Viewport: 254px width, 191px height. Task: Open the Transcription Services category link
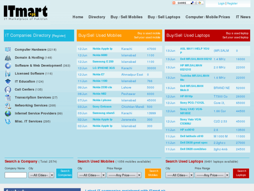36,97
